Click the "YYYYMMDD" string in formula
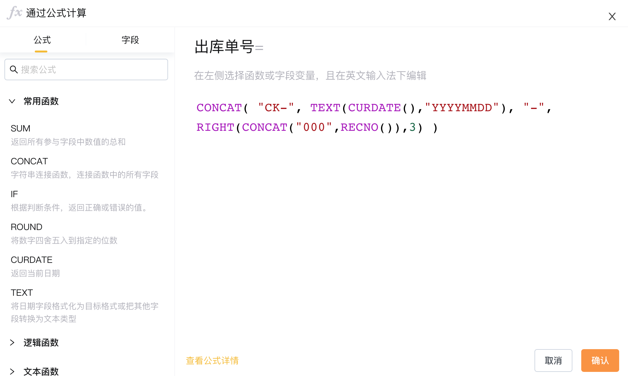 pyautogui.click(x=462, y=108)
